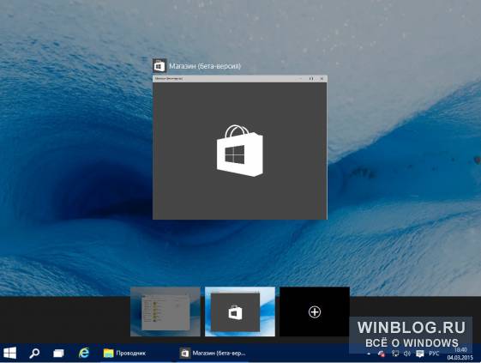Screen dimensions: 481x363
Task: Click the Store icon beside the window title
Action: coord(159,66)
